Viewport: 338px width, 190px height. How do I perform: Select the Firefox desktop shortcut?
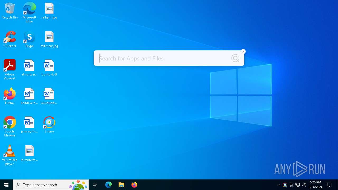coord(10,97)
